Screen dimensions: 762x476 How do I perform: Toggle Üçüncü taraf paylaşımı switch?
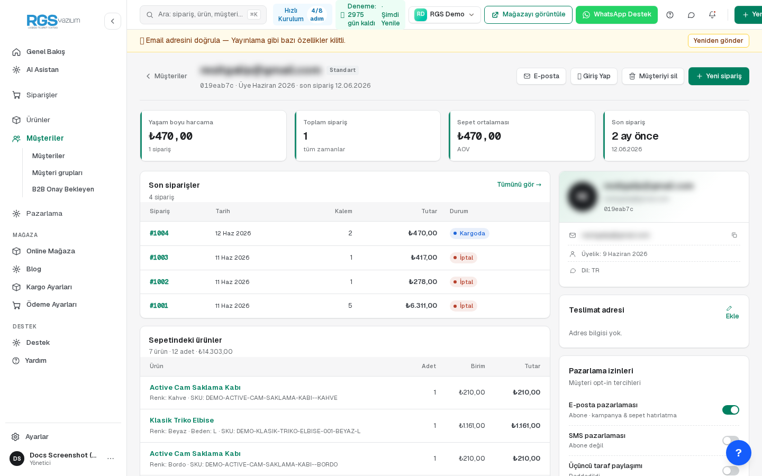tap(731, 471)
